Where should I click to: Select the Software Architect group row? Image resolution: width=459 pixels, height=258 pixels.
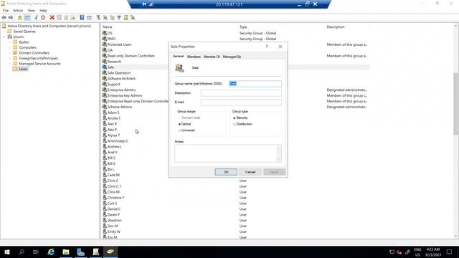coord(121,78)
